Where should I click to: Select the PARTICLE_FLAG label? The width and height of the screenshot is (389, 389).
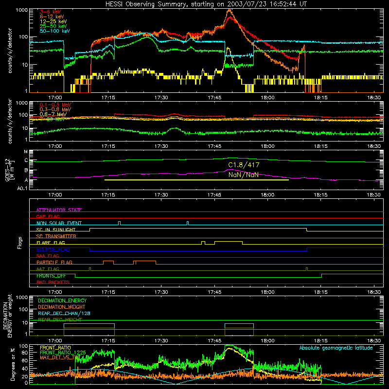click(x=54, y=262)
